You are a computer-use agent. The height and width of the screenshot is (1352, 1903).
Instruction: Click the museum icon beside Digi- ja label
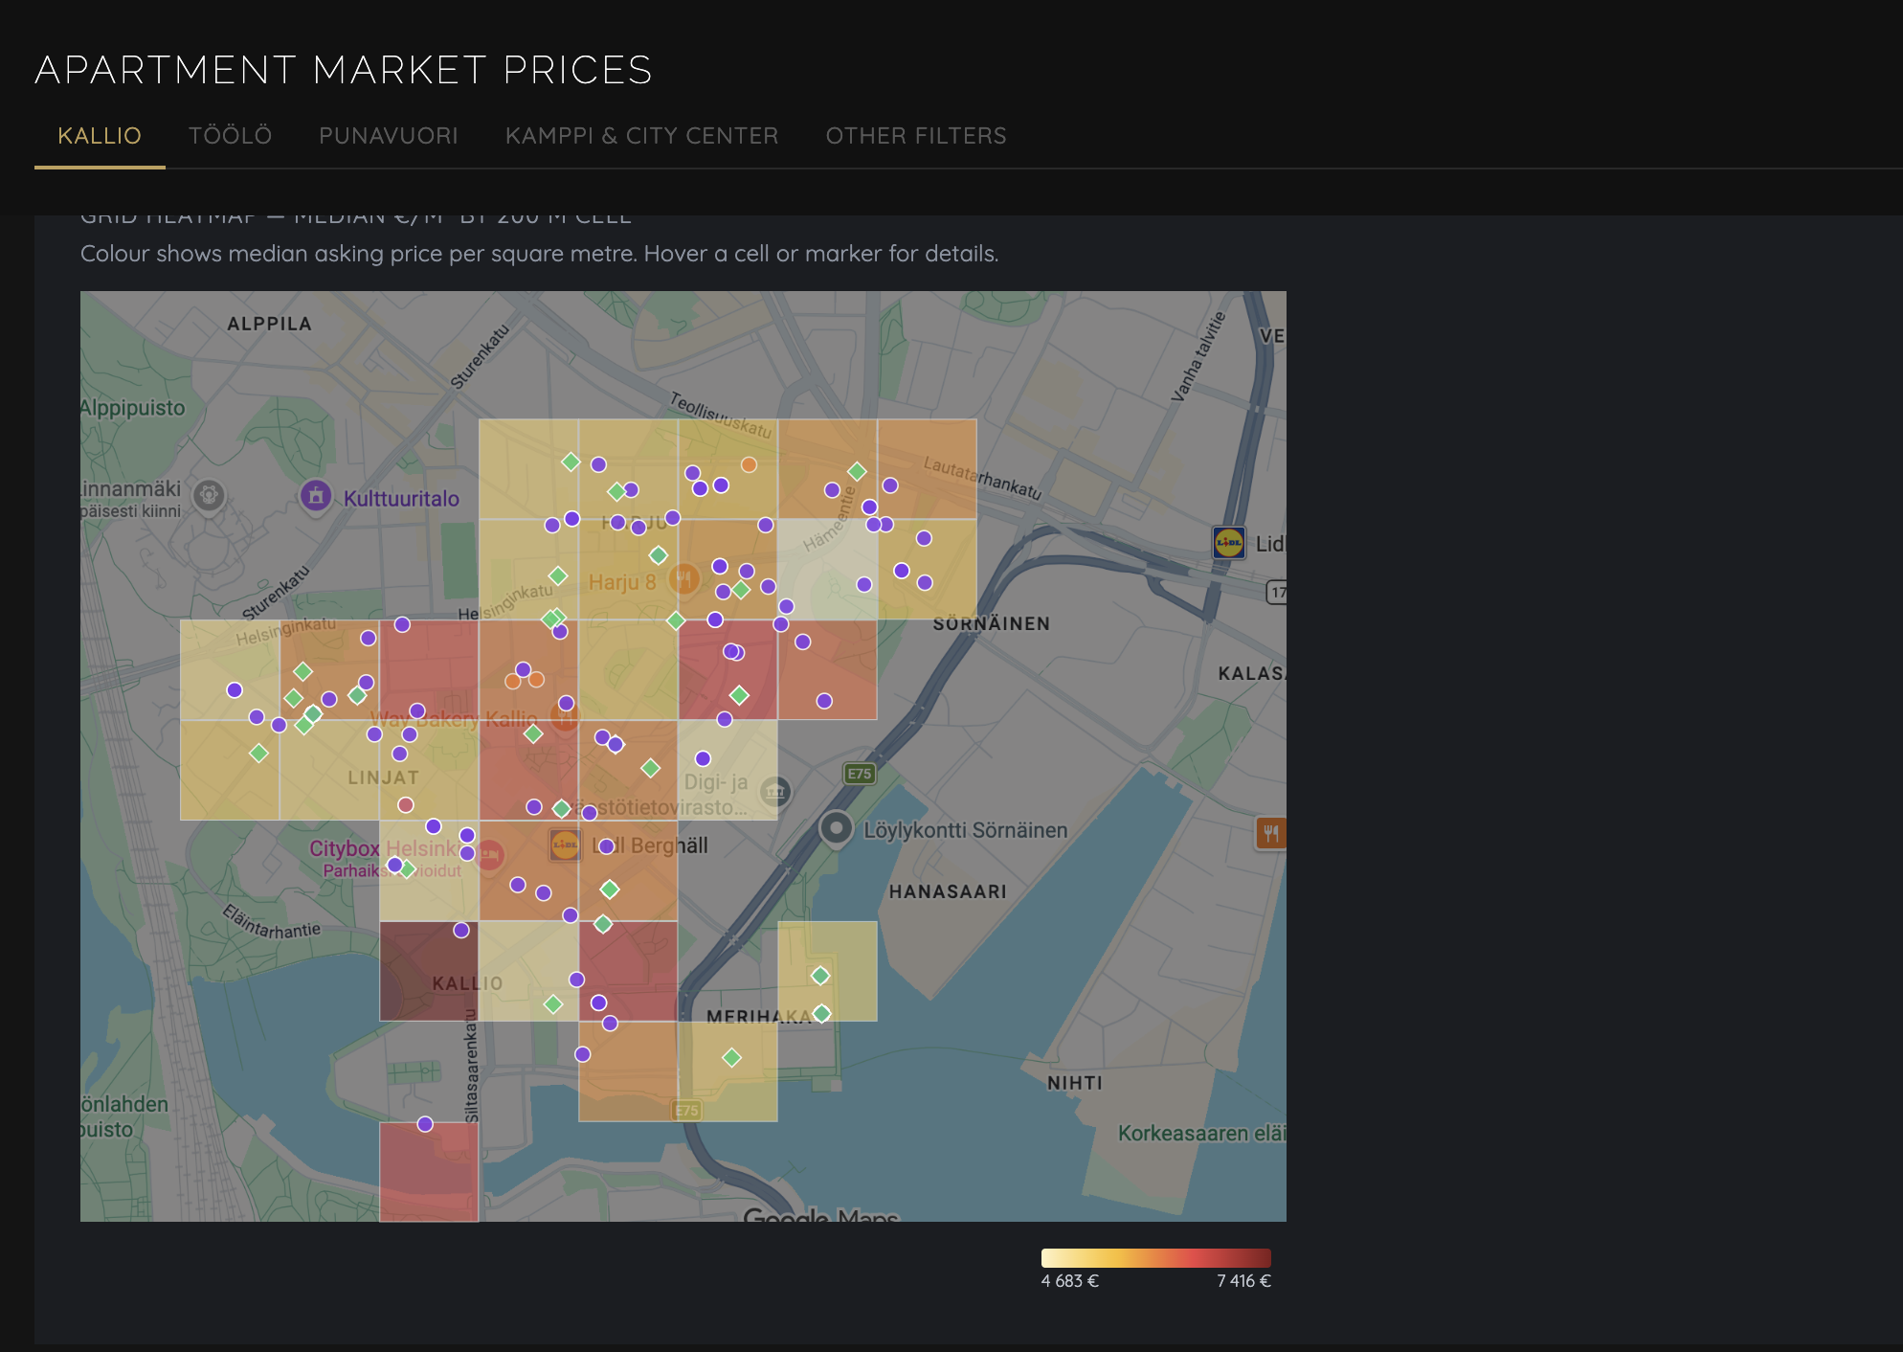coord(774,791)
